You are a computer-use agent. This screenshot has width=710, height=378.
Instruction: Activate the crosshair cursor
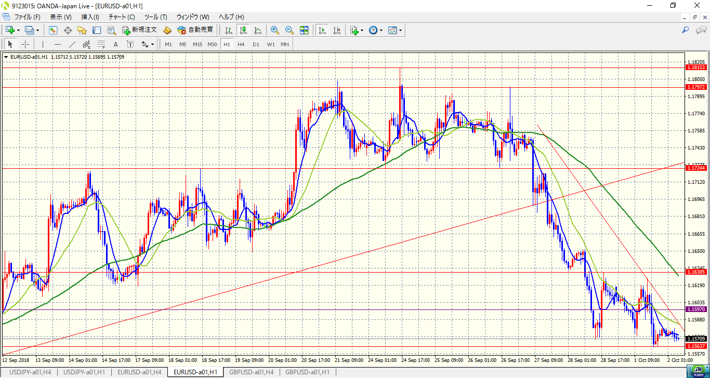point(24,44)
